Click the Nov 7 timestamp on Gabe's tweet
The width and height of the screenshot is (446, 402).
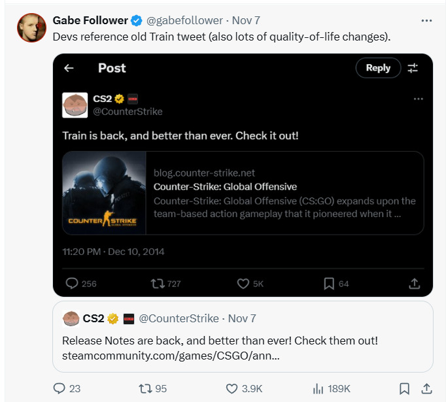coord(247,20)
